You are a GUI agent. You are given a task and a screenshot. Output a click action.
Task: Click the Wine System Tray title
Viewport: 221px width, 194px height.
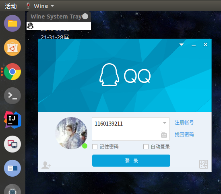[56, 17]
